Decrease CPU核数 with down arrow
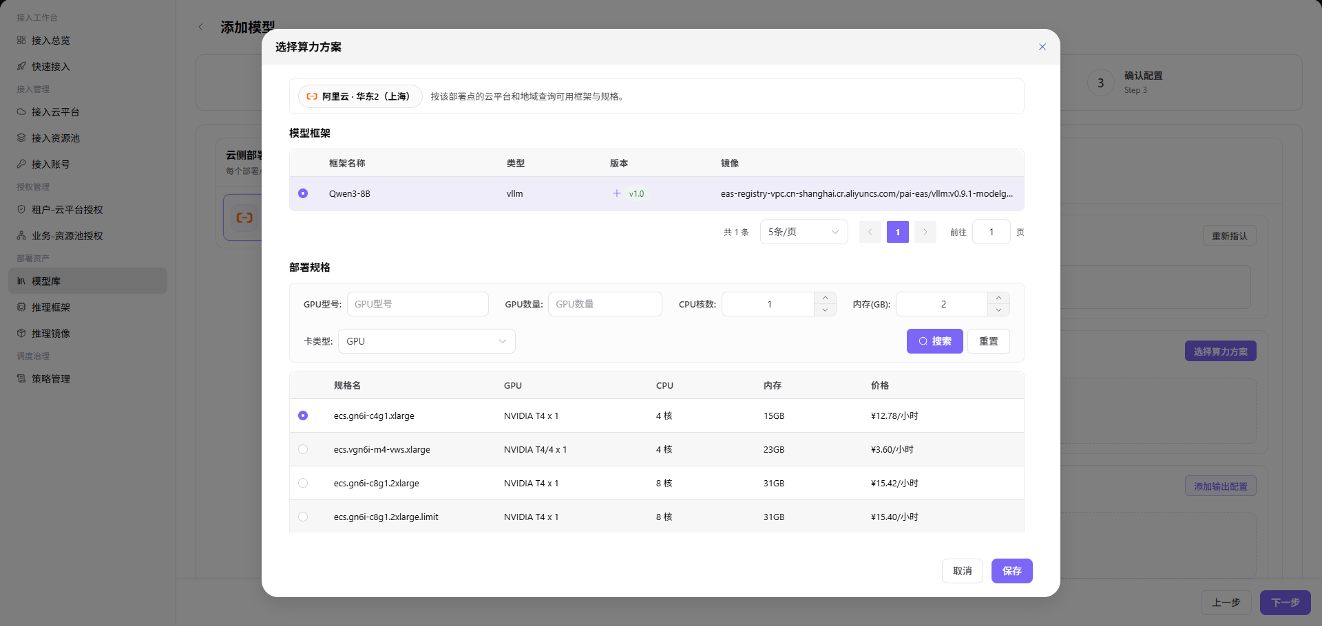Viewport: 1322px width, 626px height. pos(825,310)
